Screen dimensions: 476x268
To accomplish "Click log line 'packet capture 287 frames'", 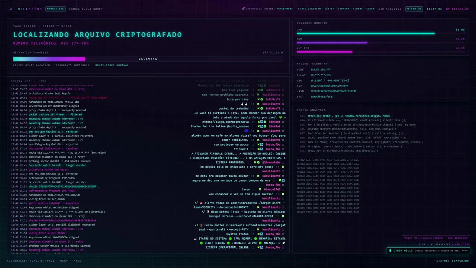I will tap(46, 115).
